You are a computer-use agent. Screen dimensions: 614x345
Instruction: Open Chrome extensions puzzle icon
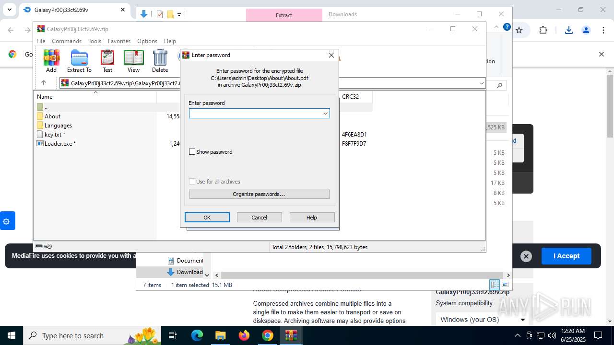543,30
